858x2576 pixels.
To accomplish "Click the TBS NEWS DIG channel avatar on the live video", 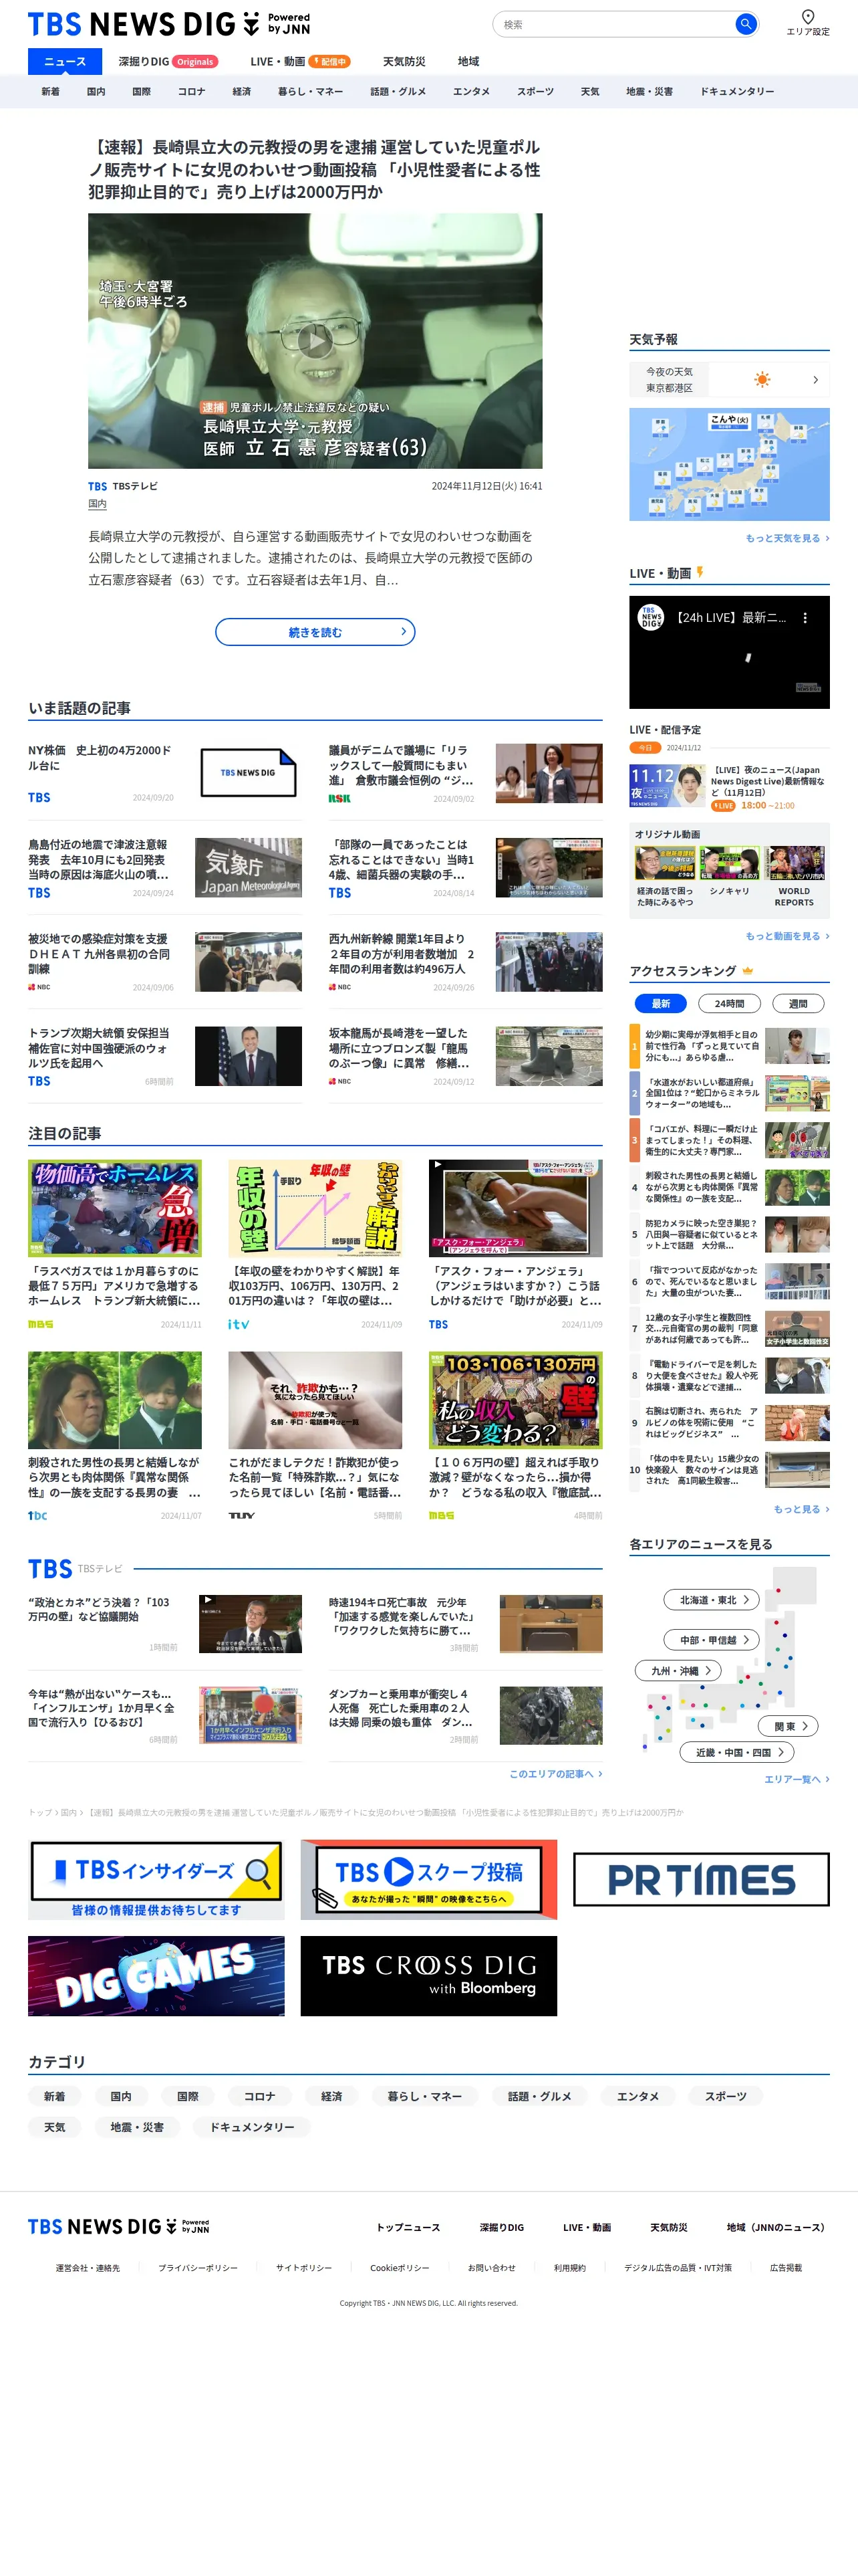I will coord(650,618).
